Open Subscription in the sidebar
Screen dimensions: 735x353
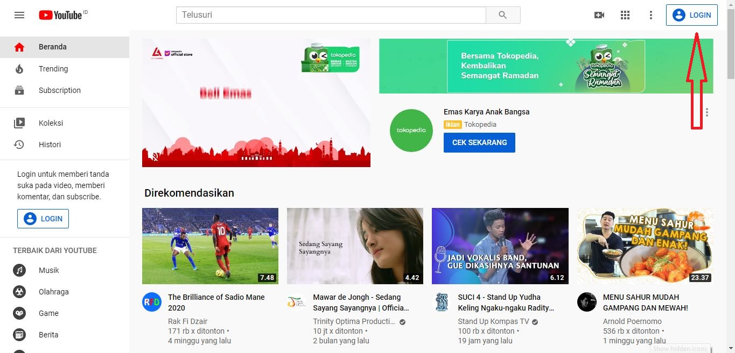click(65, 90)
